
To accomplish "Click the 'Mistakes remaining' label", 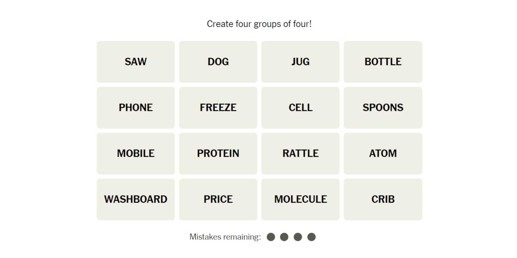I will [x=225, y=237].
